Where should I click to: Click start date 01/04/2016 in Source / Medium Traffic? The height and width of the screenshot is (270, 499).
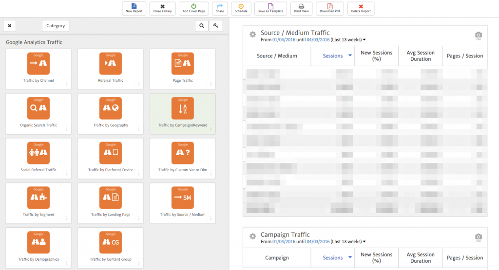click(284, 40)
